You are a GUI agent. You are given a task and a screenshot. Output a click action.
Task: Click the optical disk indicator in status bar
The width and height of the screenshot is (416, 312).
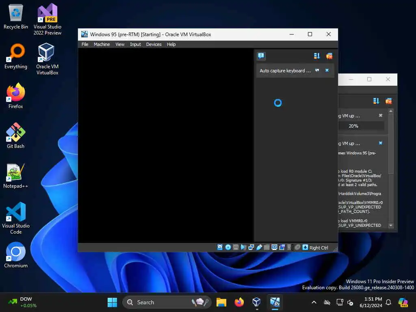tap(228, 247)
